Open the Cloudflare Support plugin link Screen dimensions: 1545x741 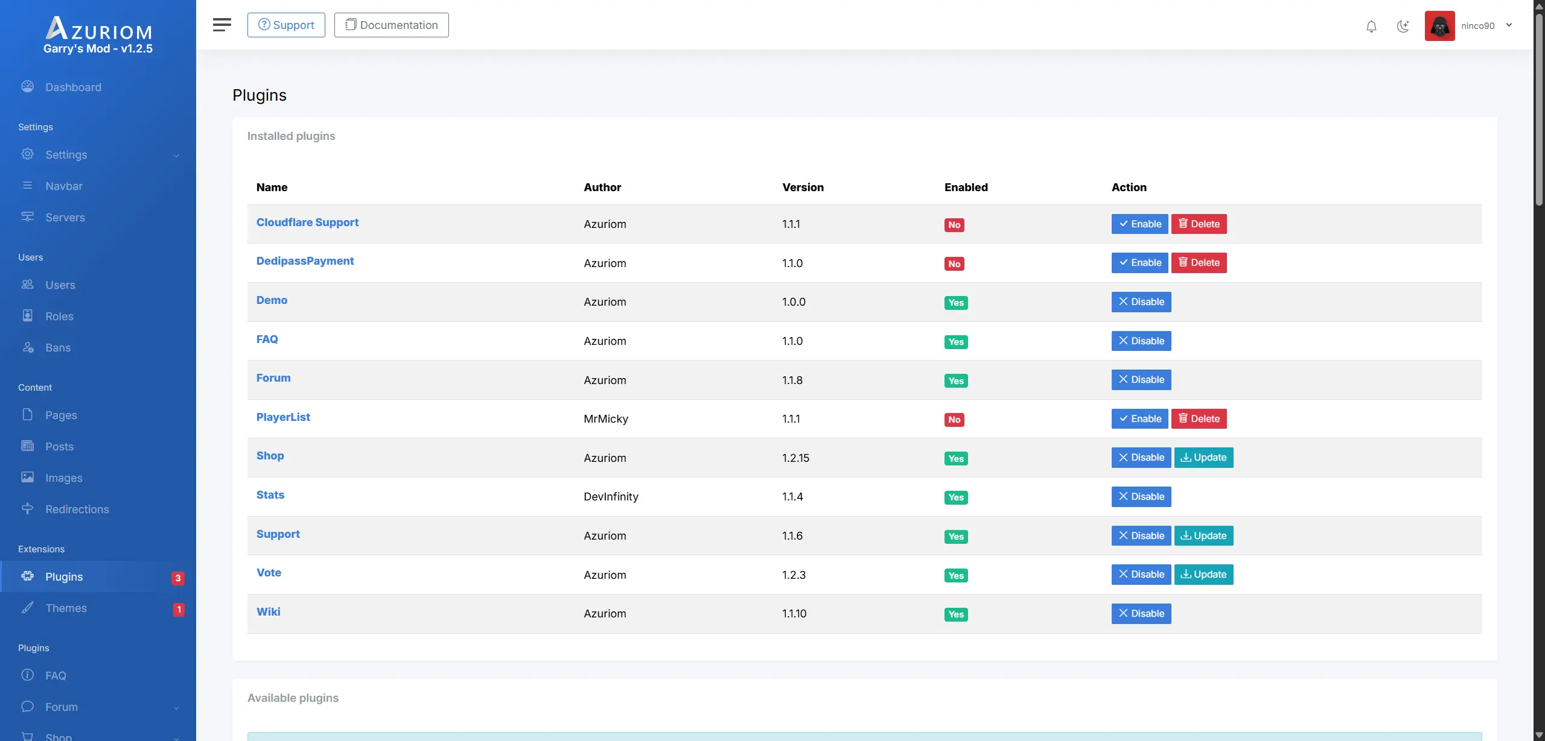click(307, 222)
